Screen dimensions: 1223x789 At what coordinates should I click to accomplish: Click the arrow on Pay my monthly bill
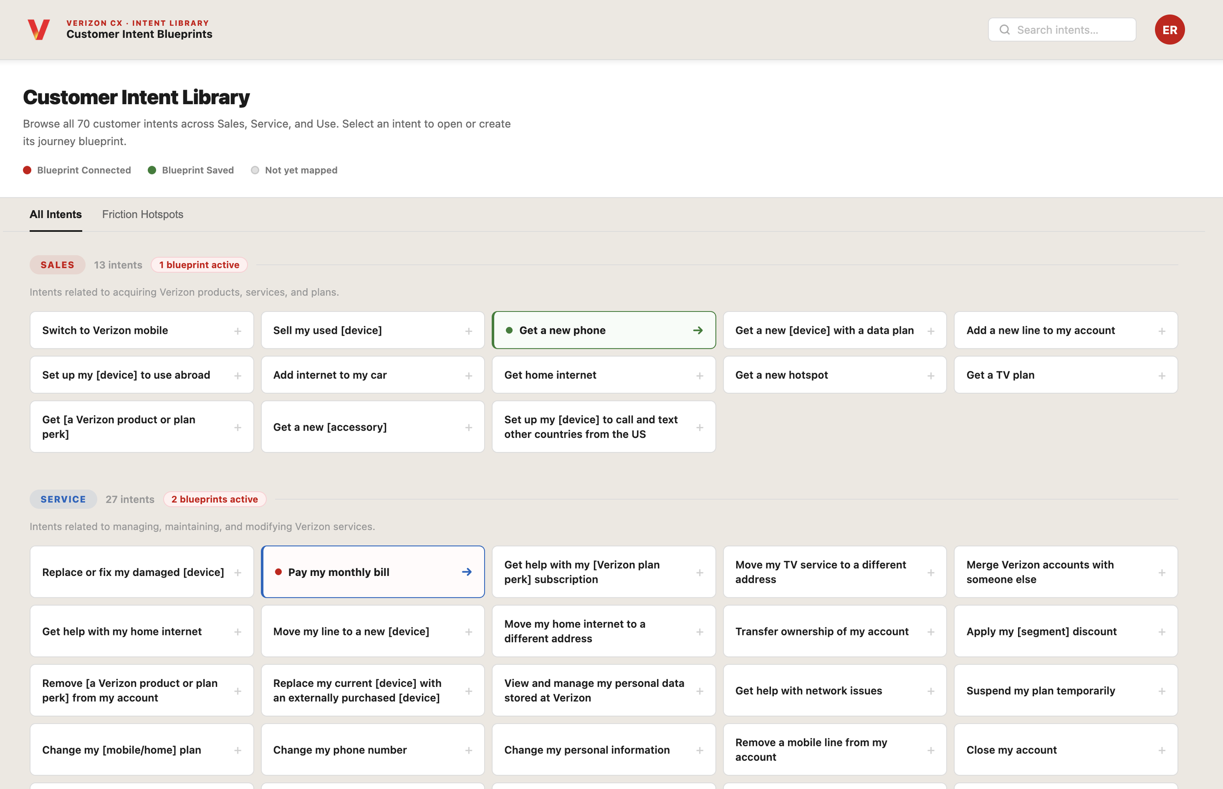point(466,572)
